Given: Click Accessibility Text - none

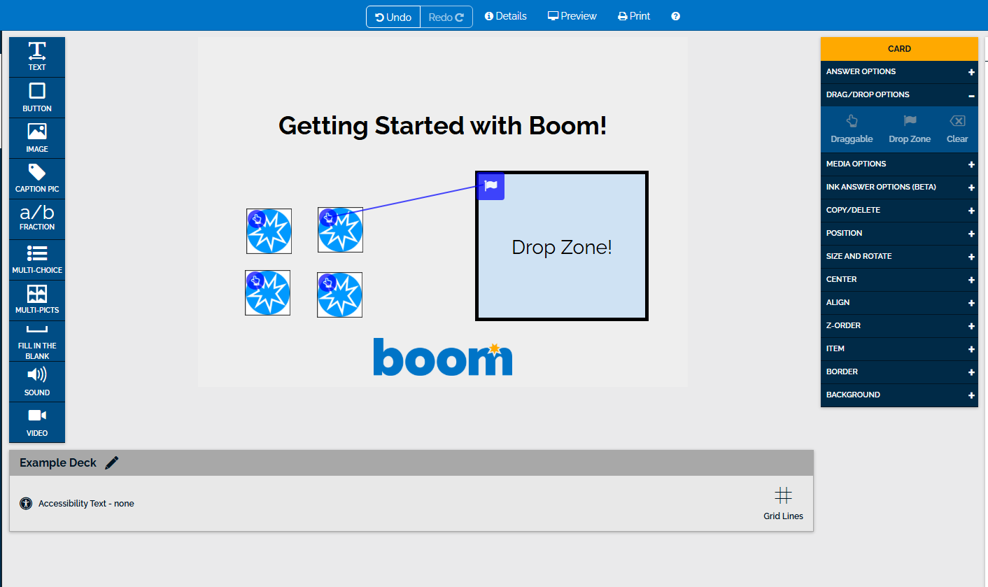Looking at the screenshot, I should [86, 504].
